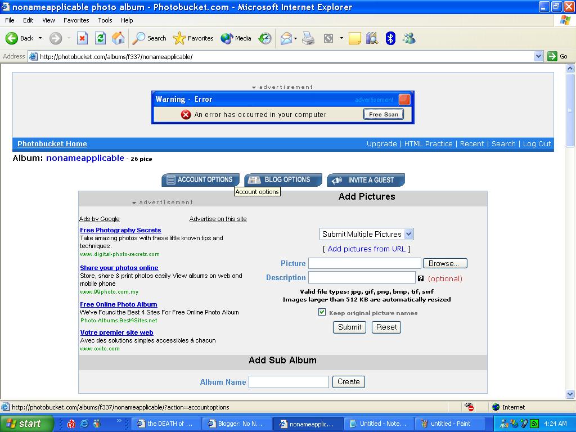Click the yellow note toolbar icon
The width and height of the screenshot is (576, 432).
pos(354,38)
